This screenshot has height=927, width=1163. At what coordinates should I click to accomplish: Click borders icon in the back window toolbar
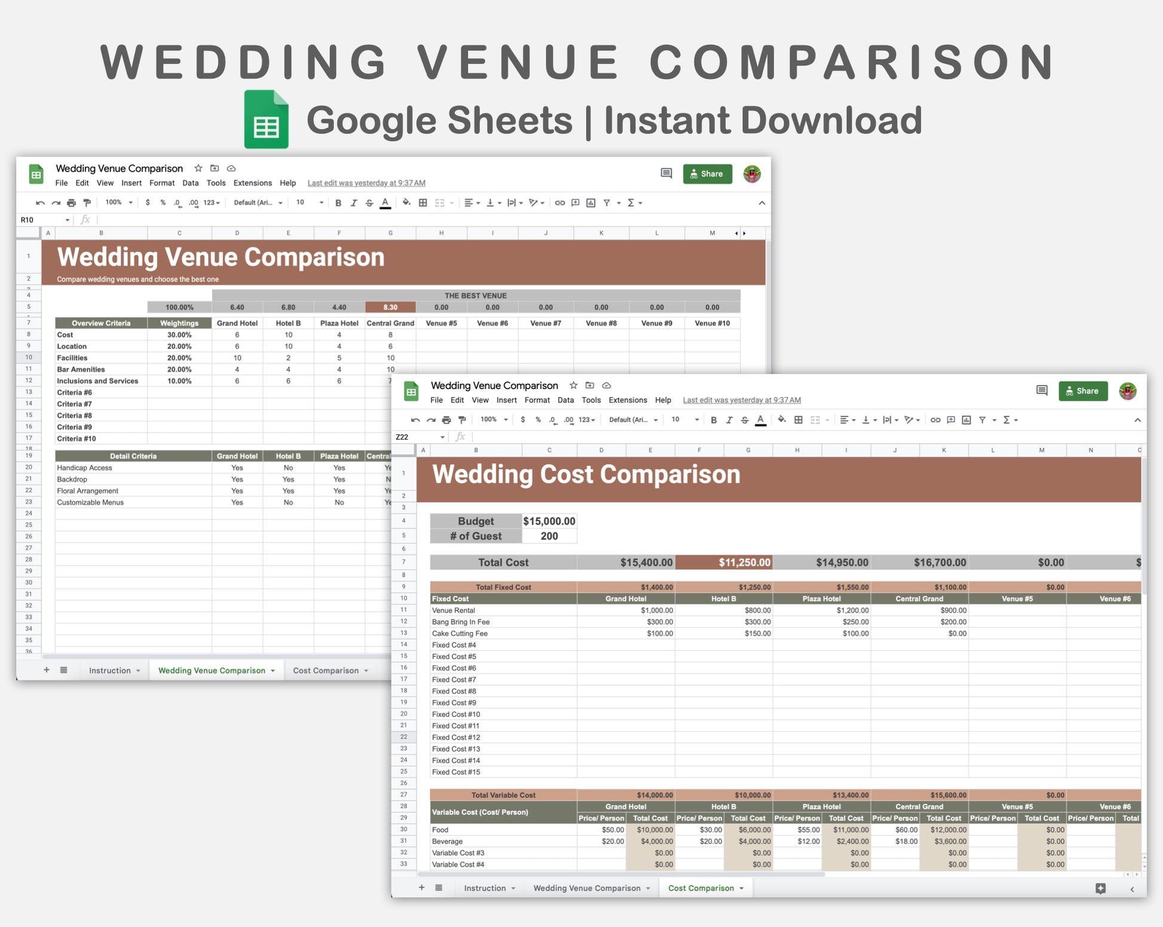pyautogui.click(x=423, y=203)
